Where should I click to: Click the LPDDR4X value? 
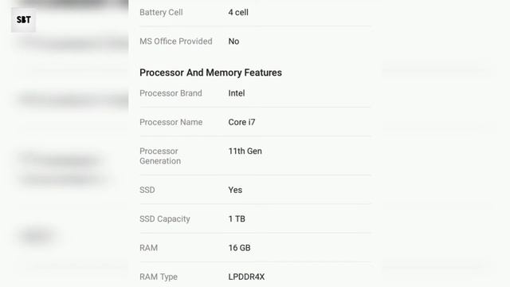pos(246,277)
